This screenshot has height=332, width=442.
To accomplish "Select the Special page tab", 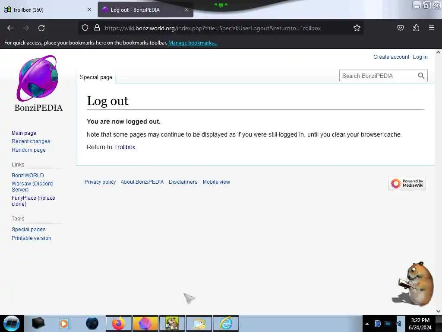I will tap(96, 77).
